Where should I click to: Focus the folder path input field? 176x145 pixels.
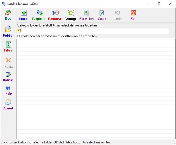point(95,30)
